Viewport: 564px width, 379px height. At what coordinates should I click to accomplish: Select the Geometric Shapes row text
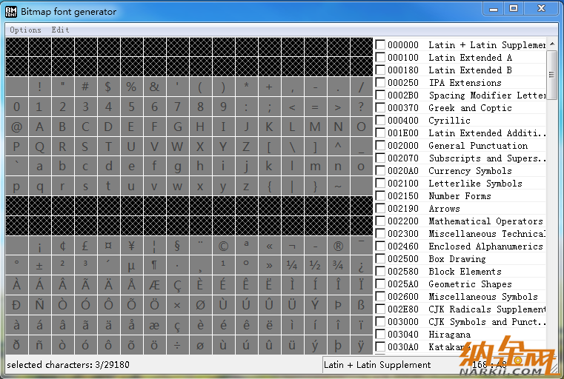[470, 284]
